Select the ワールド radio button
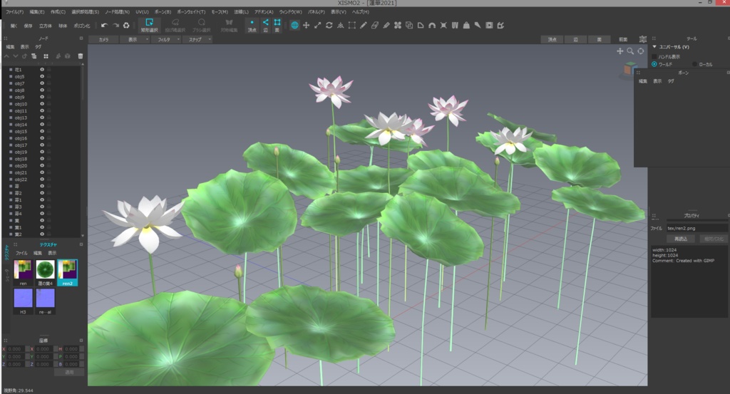The width and height of the screenshot is (730, 394). pyautogui.click(x=654, y=64)
